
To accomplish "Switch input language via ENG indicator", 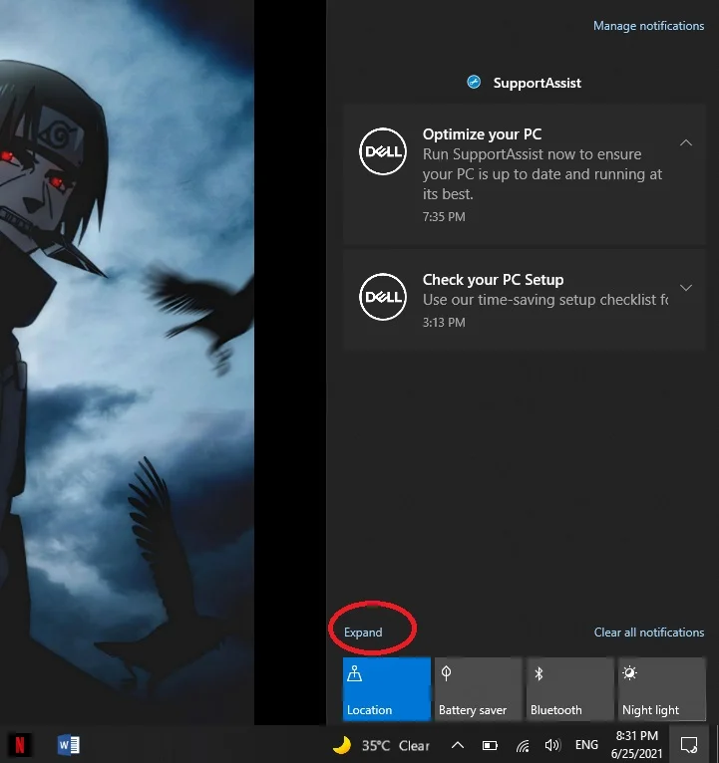I will [586, 745].
